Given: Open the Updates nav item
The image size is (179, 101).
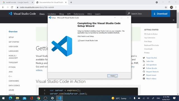Looking at the screenshot, I should 52,14.
